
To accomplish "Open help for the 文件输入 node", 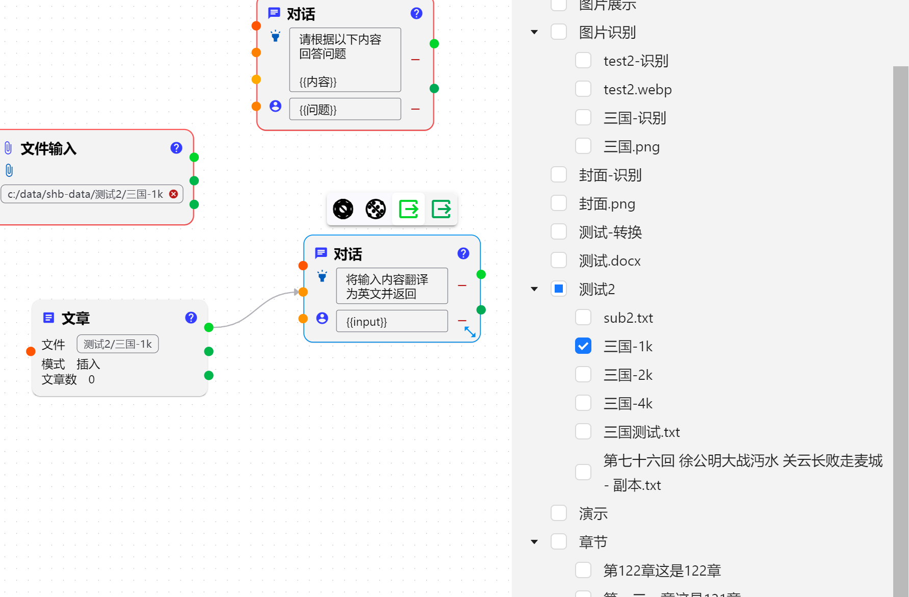I will (x=176, y=148).
